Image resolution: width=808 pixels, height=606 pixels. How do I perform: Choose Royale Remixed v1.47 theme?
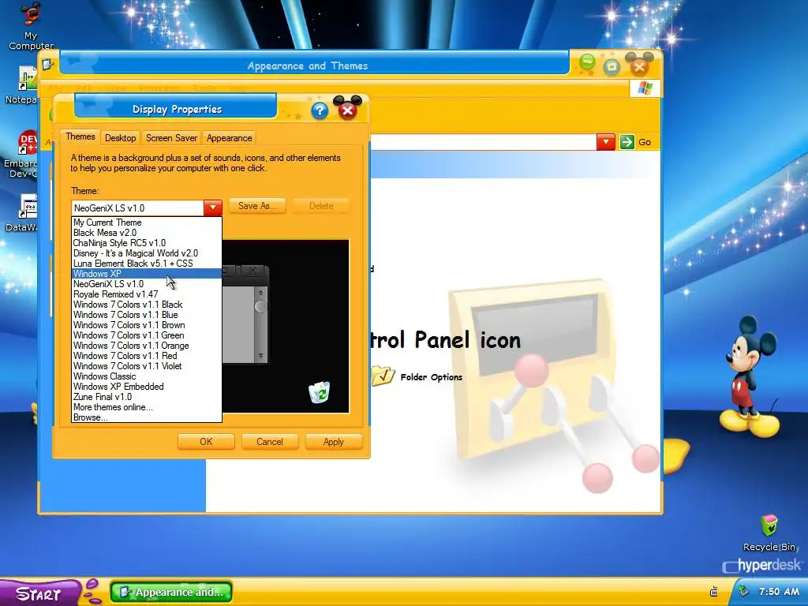coord(147,294)
